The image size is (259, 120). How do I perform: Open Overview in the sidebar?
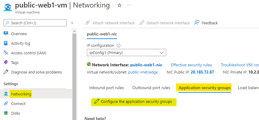click(19, 34)
